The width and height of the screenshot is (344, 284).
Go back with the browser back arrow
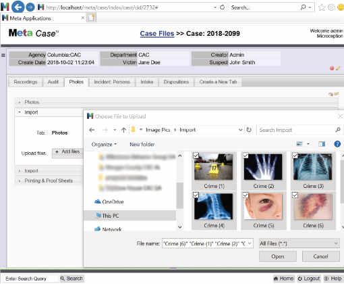tap(18, 7)
